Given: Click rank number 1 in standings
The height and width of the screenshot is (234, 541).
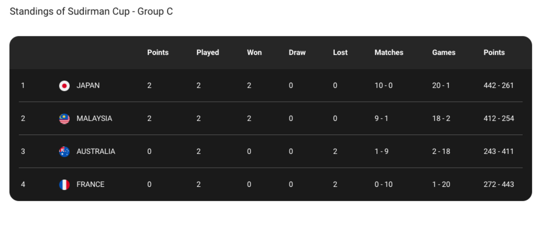Looking at the screenshot, I should click(x=23, y=85).
